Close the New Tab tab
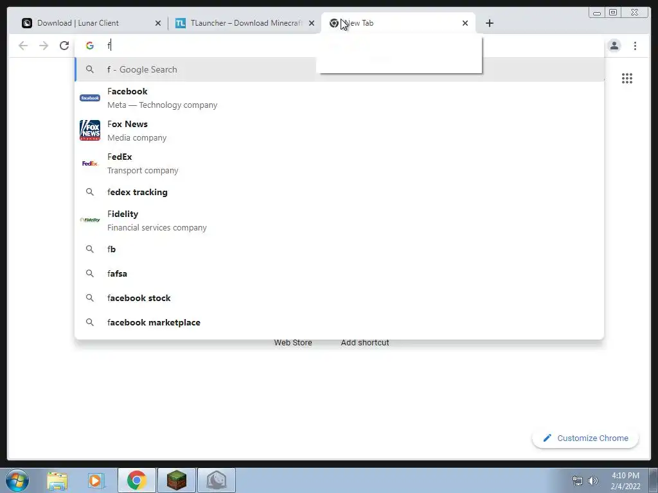The width and height of the screenshot is (658, 493). [465, 23]
